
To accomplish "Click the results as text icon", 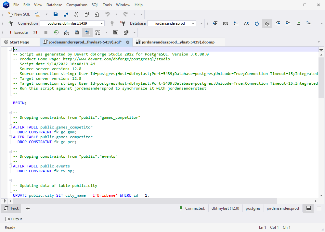I will coord(77,32).
